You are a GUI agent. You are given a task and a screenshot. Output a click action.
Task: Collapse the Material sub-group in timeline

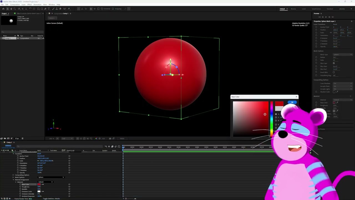point(16,182)
